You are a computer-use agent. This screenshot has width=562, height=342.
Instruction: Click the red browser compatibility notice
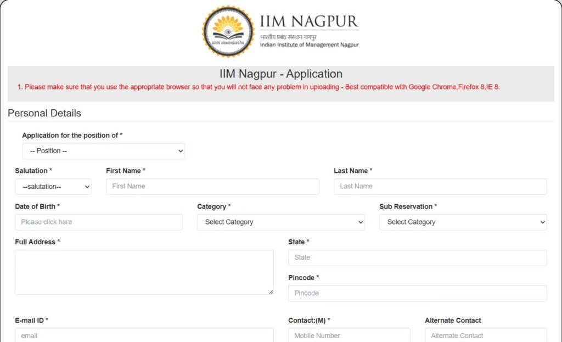(x=258, y=87)
